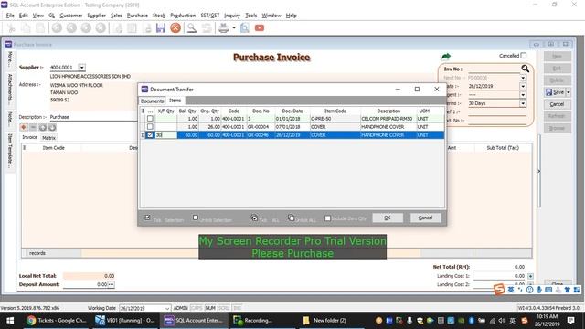Open the Next No dropdown arrow
This screenshot has width=585, height=329.
tap(523, 78)
